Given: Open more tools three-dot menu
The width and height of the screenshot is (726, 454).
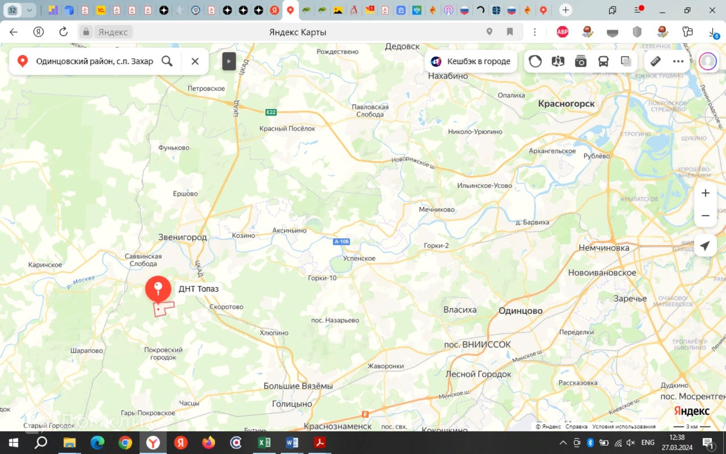Looking at the screenshot, I should tap(678, 61).
